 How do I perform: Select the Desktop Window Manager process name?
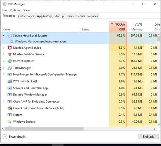click(x=30, y=95)
